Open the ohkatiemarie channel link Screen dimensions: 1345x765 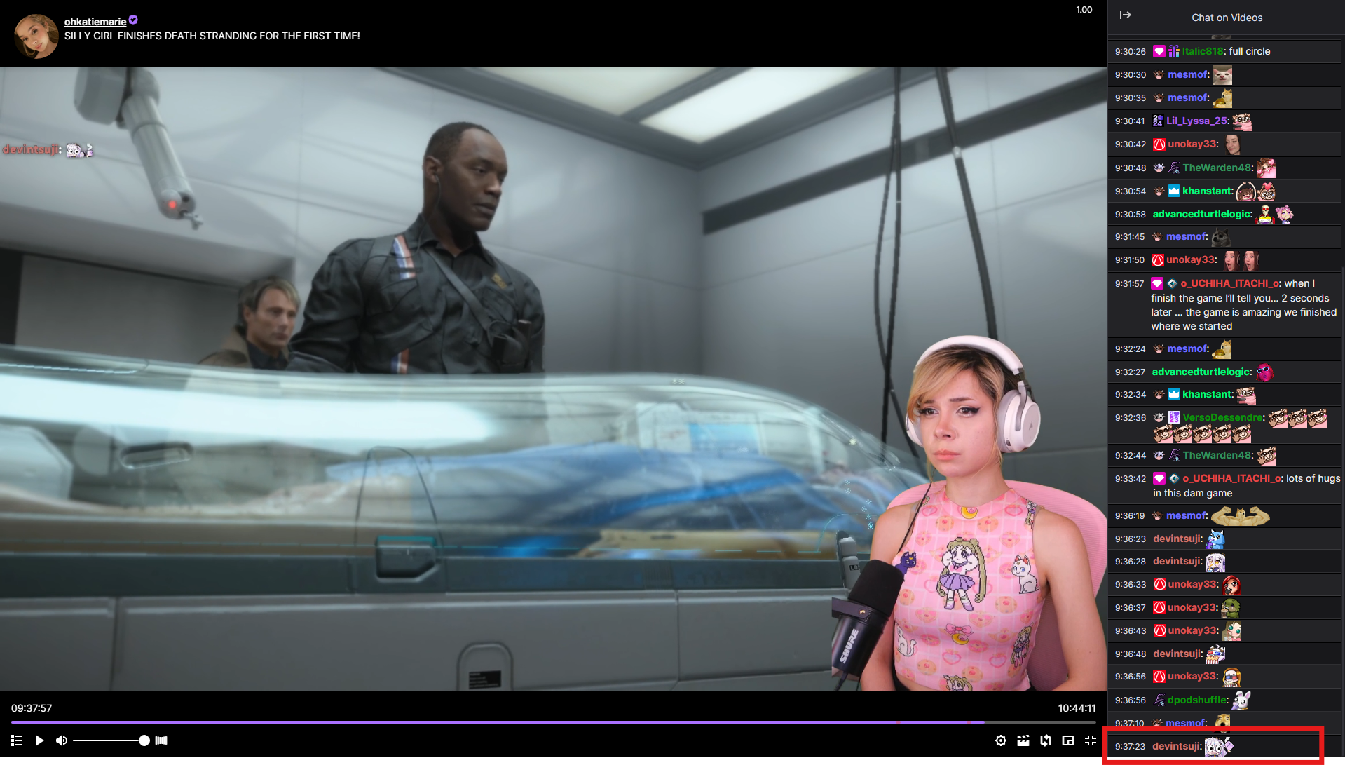[95, 22]
